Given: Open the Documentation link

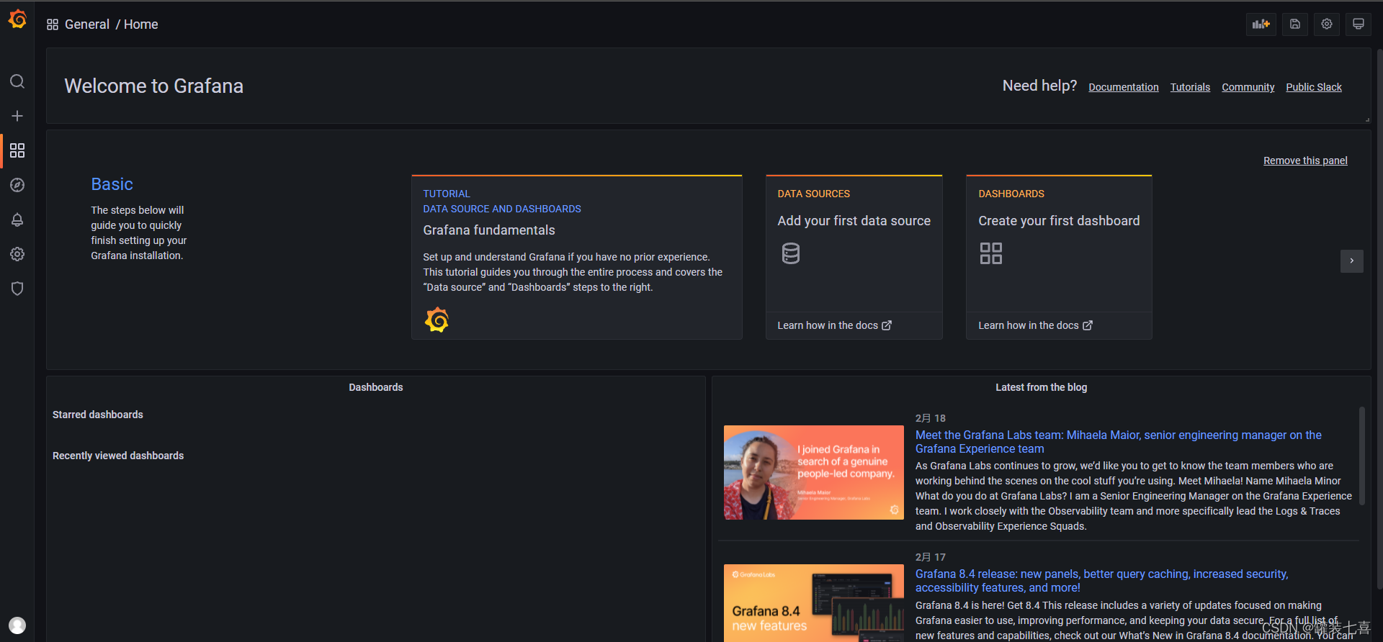Looking at the screenshot, I should pos(1124,87).
